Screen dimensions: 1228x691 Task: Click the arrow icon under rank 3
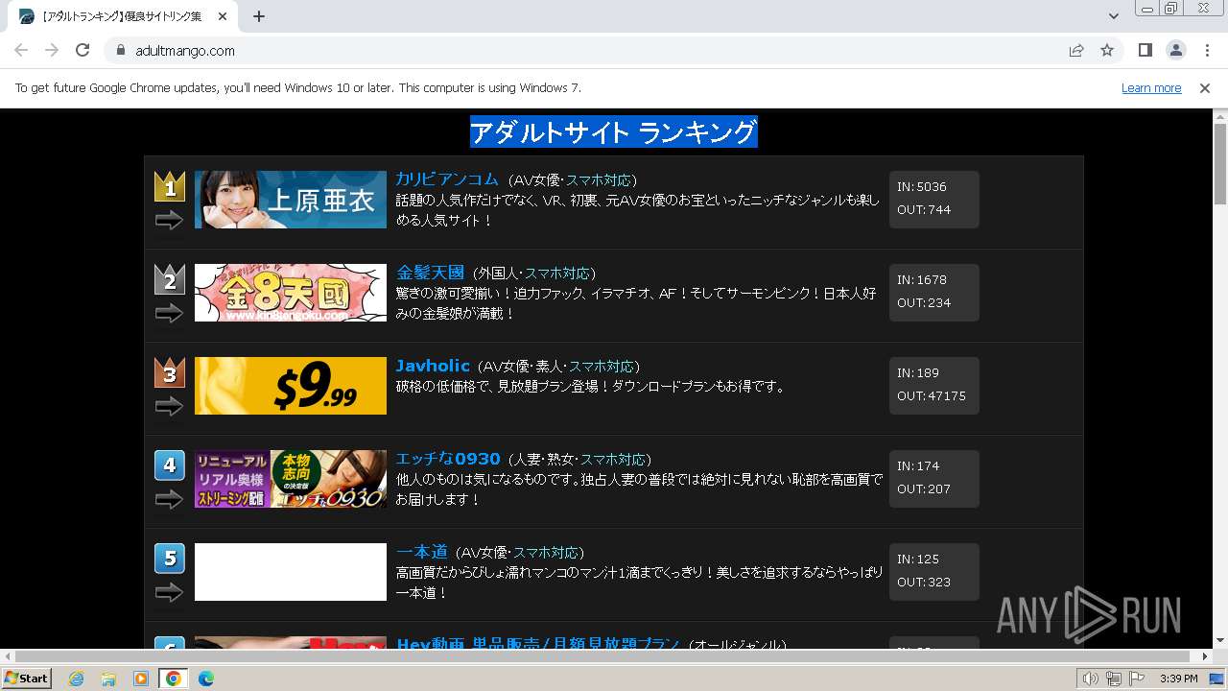[169, 407]
